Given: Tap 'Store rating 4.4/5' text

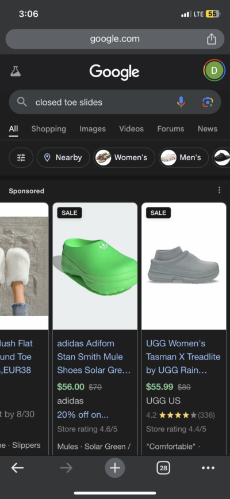Looking at the screenshot, I should point(177,429).
